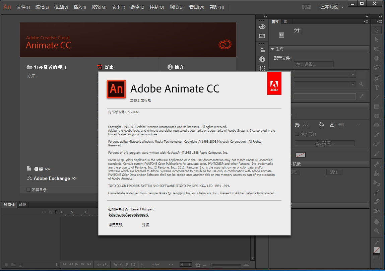The height and width of the screenshot is (271, 385).
Task: Check the 不再显示 checkbox
Action: click(28, 190)
